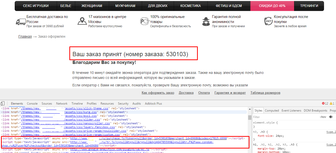Open the МУЖЧИНАМ category menu
Image resolution: width=336 pixels, height=153 pixels.
[125, 6]
